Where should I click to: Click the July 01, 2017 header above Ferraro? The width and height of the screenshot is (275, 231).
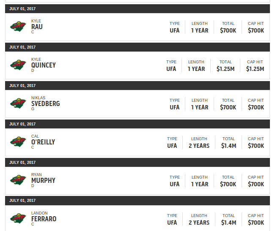pyautogui.click(x=137, y=201)
